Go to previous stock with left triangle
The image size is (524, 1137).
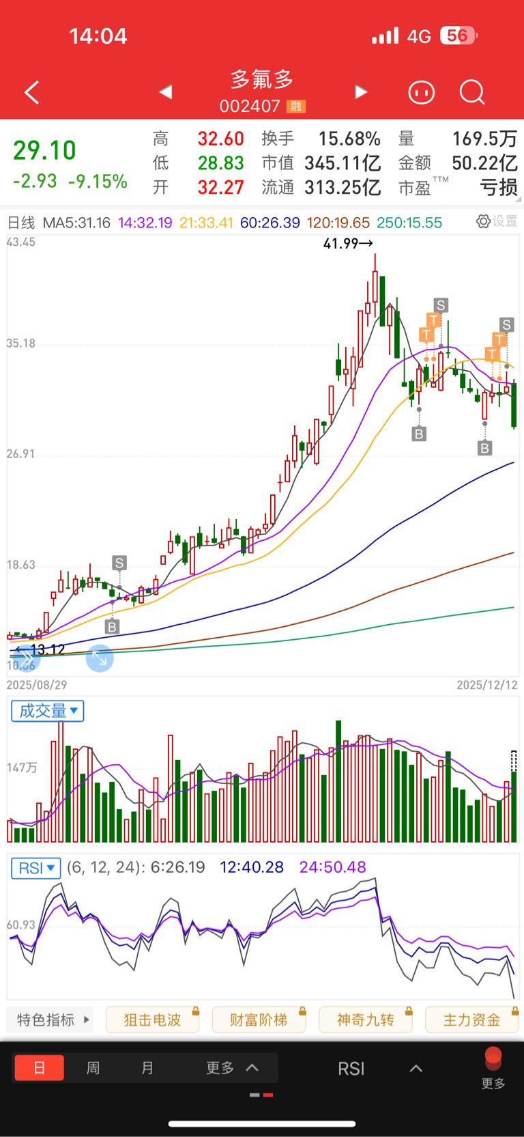click(166, 92)
